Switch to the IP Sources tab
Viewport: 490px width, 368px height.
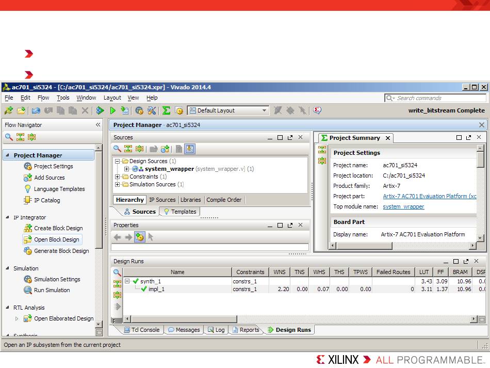[162, 200]
